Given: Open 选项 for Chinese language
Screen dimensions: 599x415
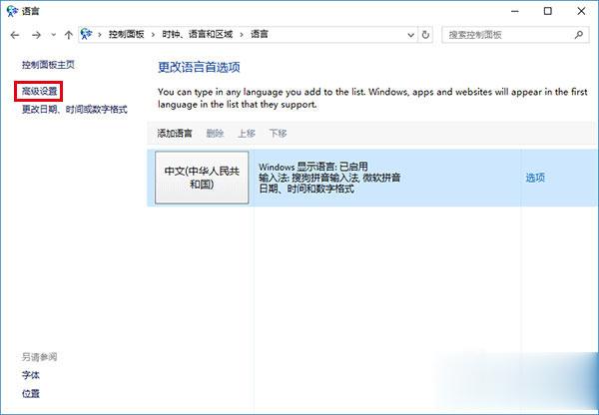Looking at the screenshot, I should tap(535, 178).
